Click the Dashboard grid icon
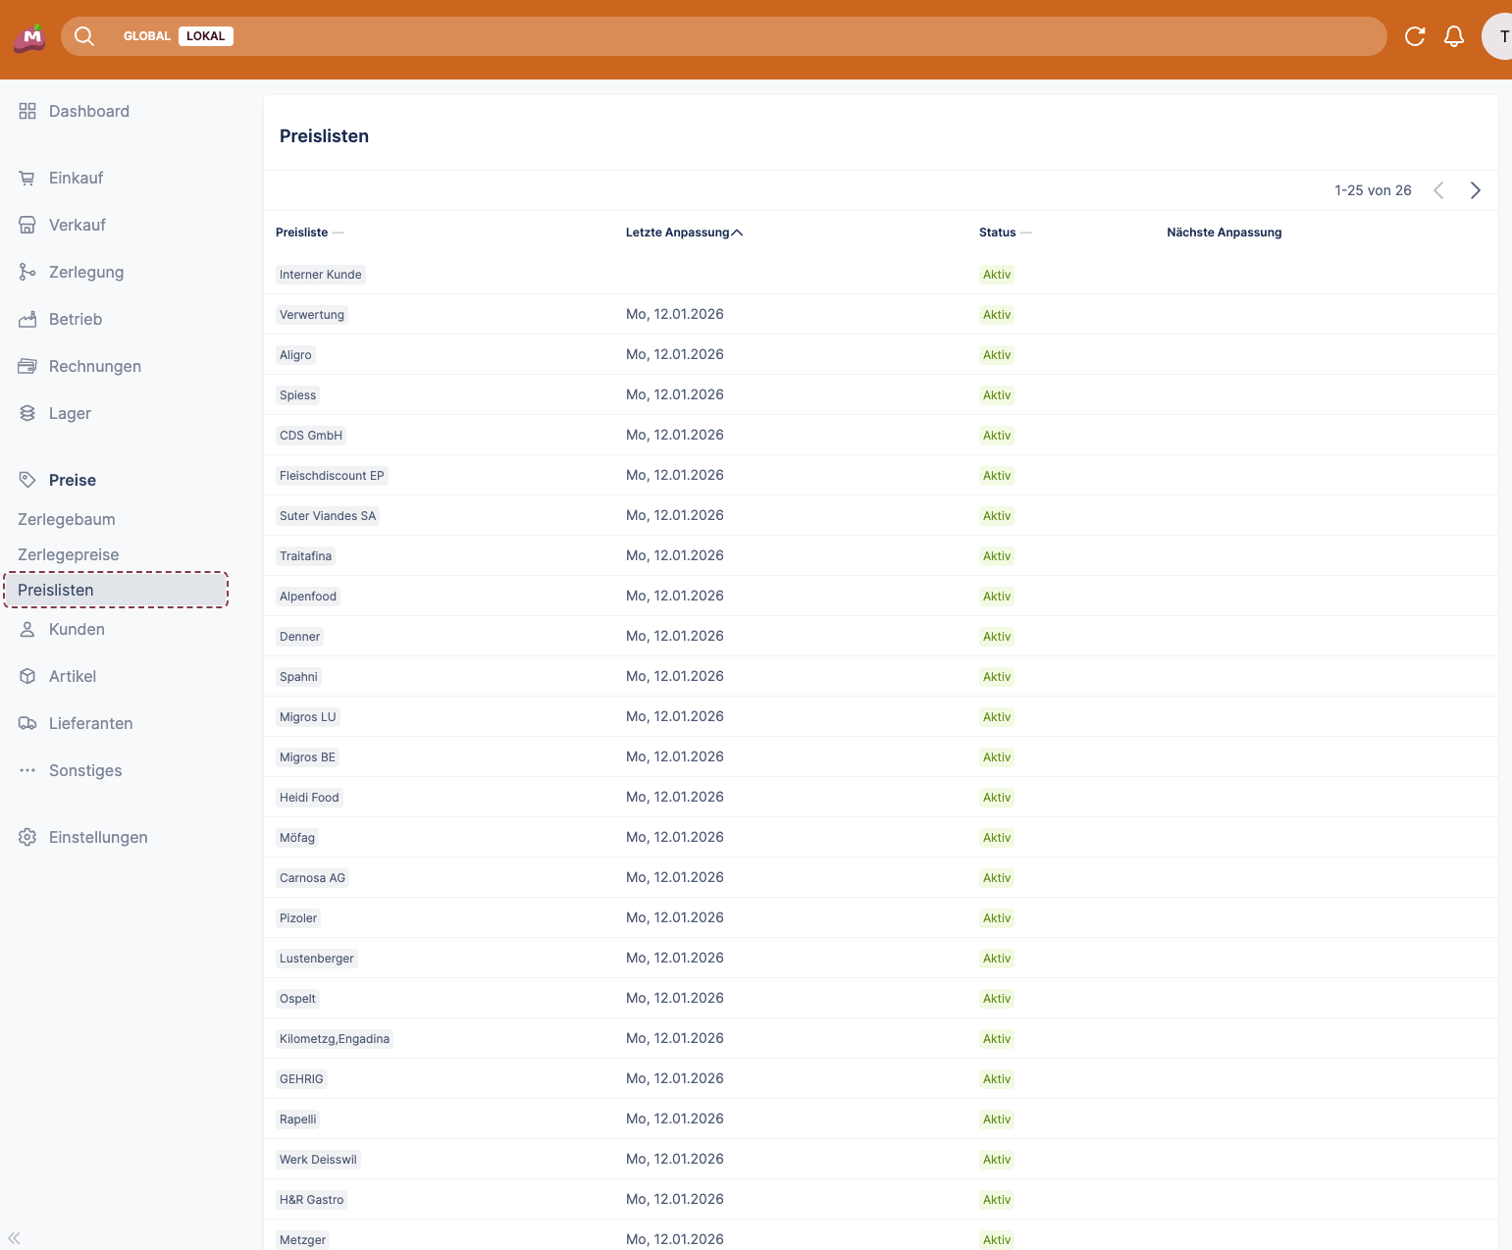Screen dimensions: 1512x1250 coord(27,111)
